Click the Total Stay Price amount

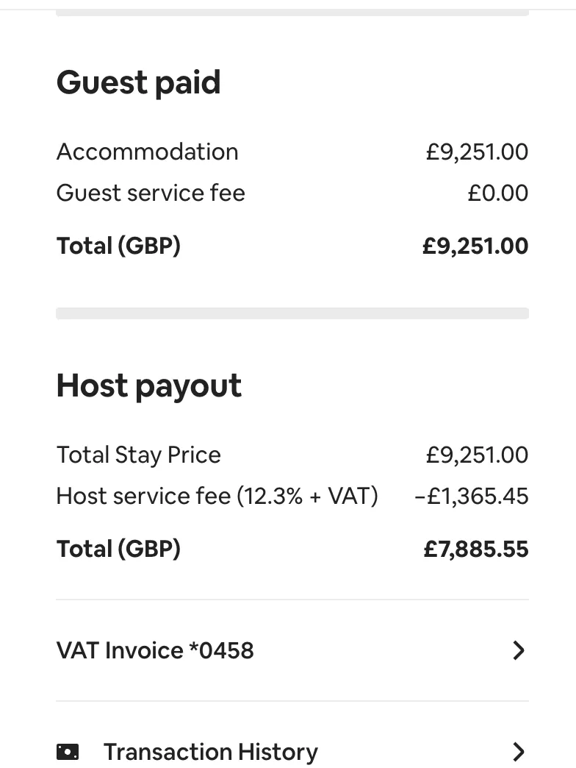coord(477,455)
